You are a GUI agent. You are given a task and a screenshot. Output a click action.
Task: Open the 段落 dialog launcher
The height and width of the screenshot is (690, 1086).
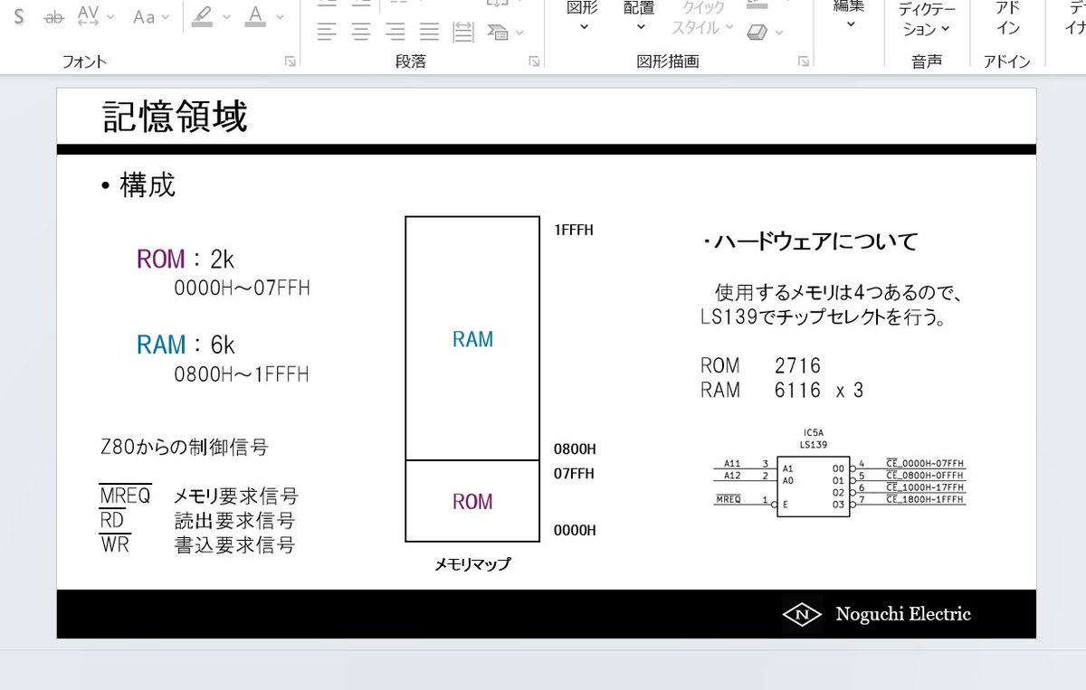pos(535,61)
